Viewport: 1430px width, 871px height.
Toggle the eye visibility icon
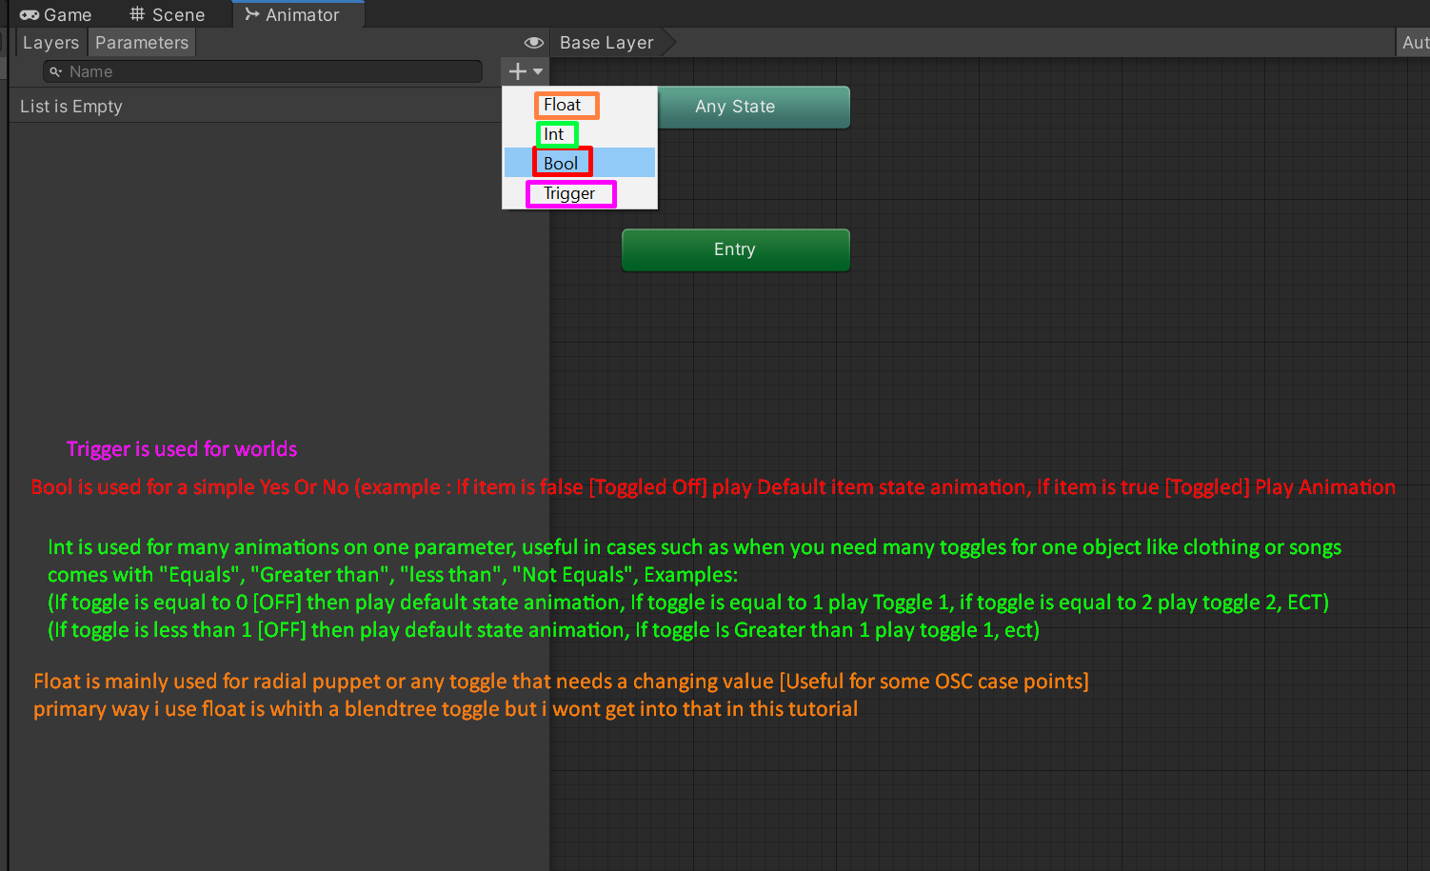[534, 43]
